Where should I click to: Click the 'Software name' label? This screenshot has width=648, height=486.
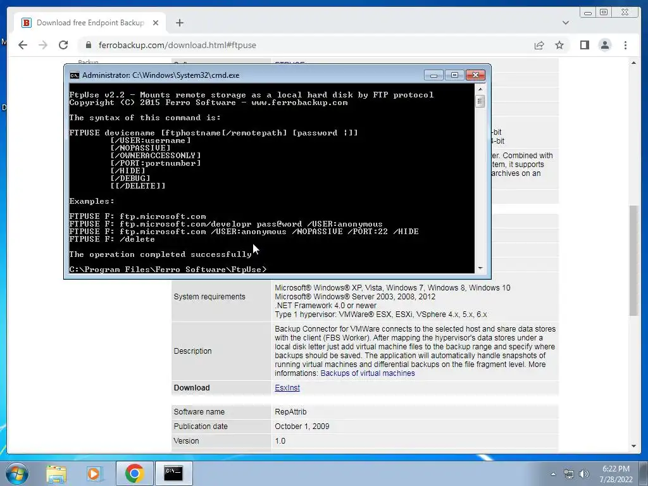click(199, 411)
